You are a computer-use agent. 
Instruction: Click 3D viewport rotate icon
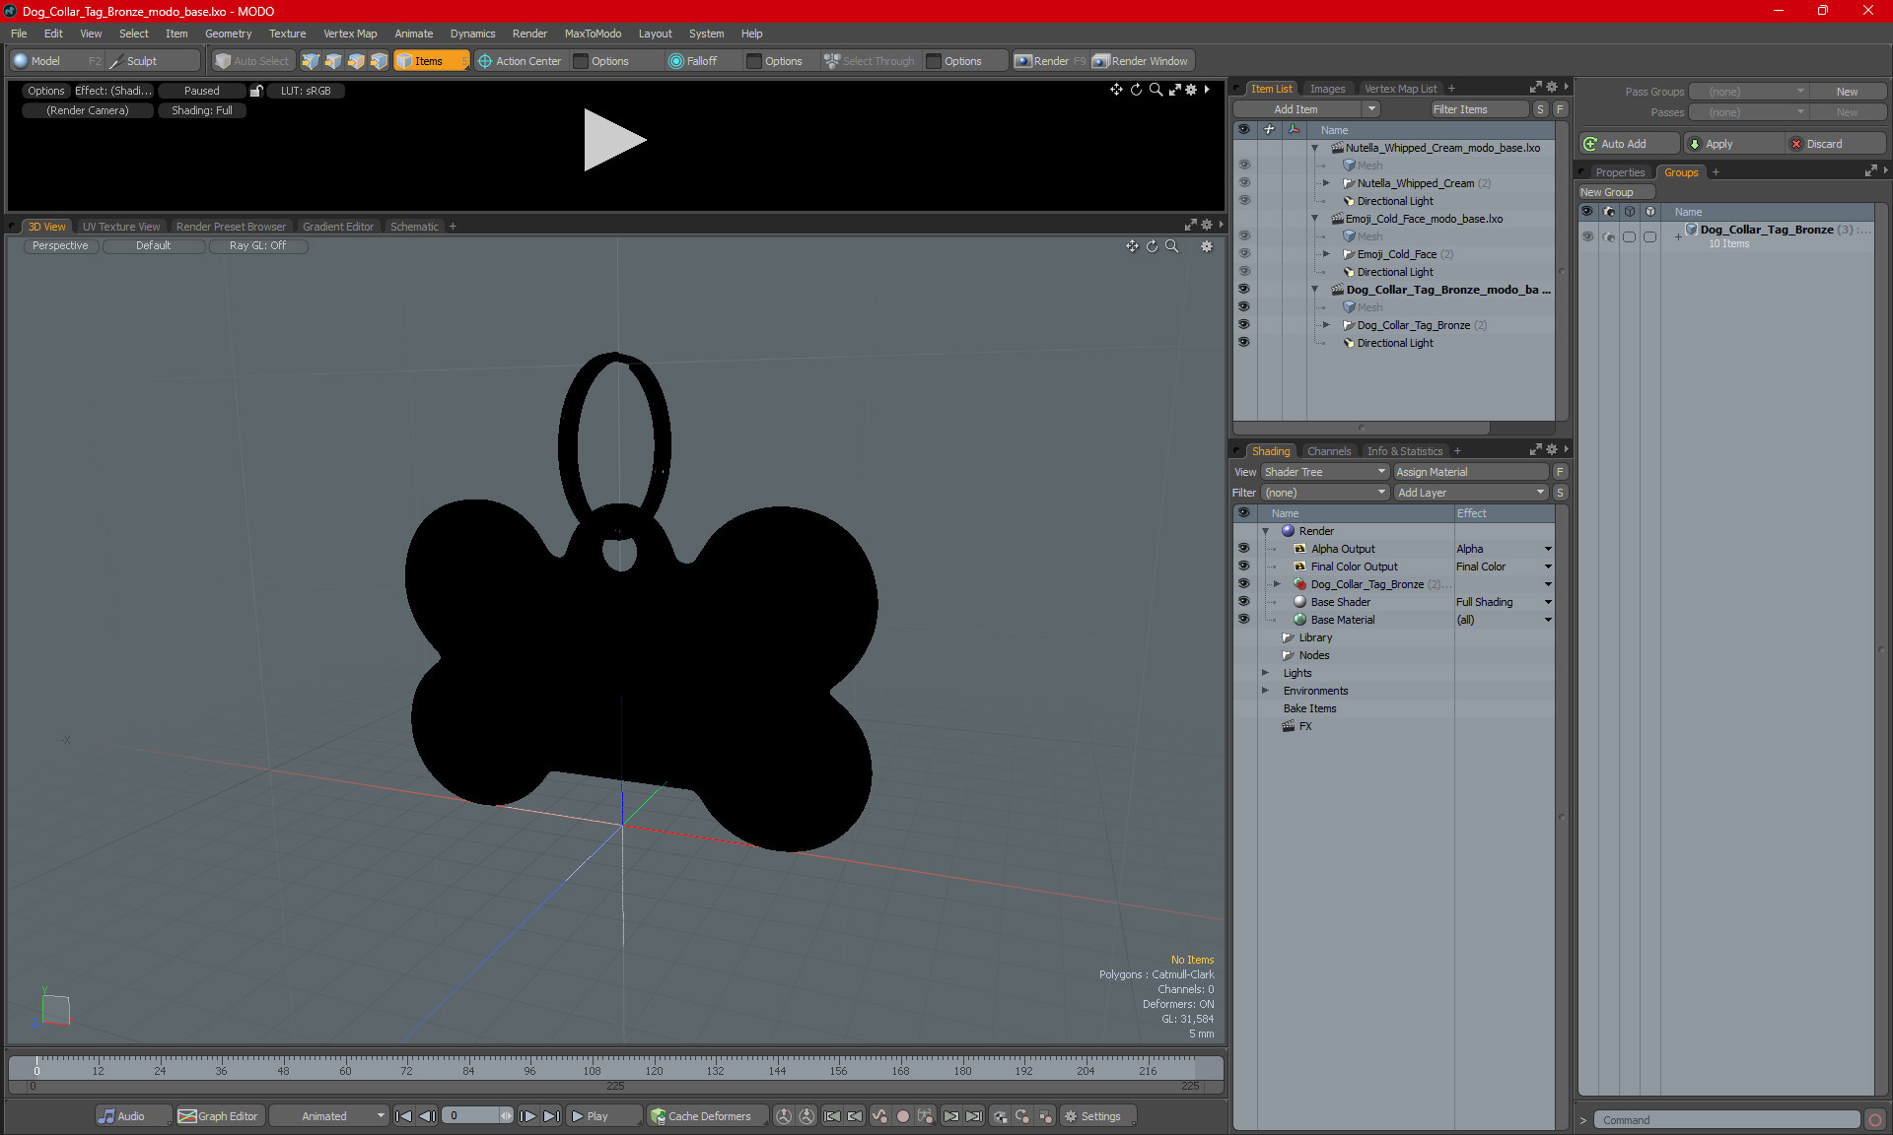tap(1152, 246)
